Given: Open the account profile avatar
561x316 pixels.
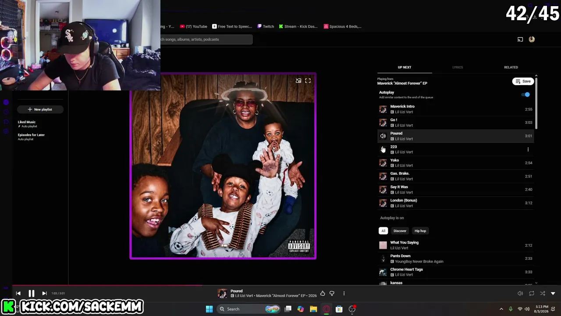Looking at the screenshot, I should (532, 39).
